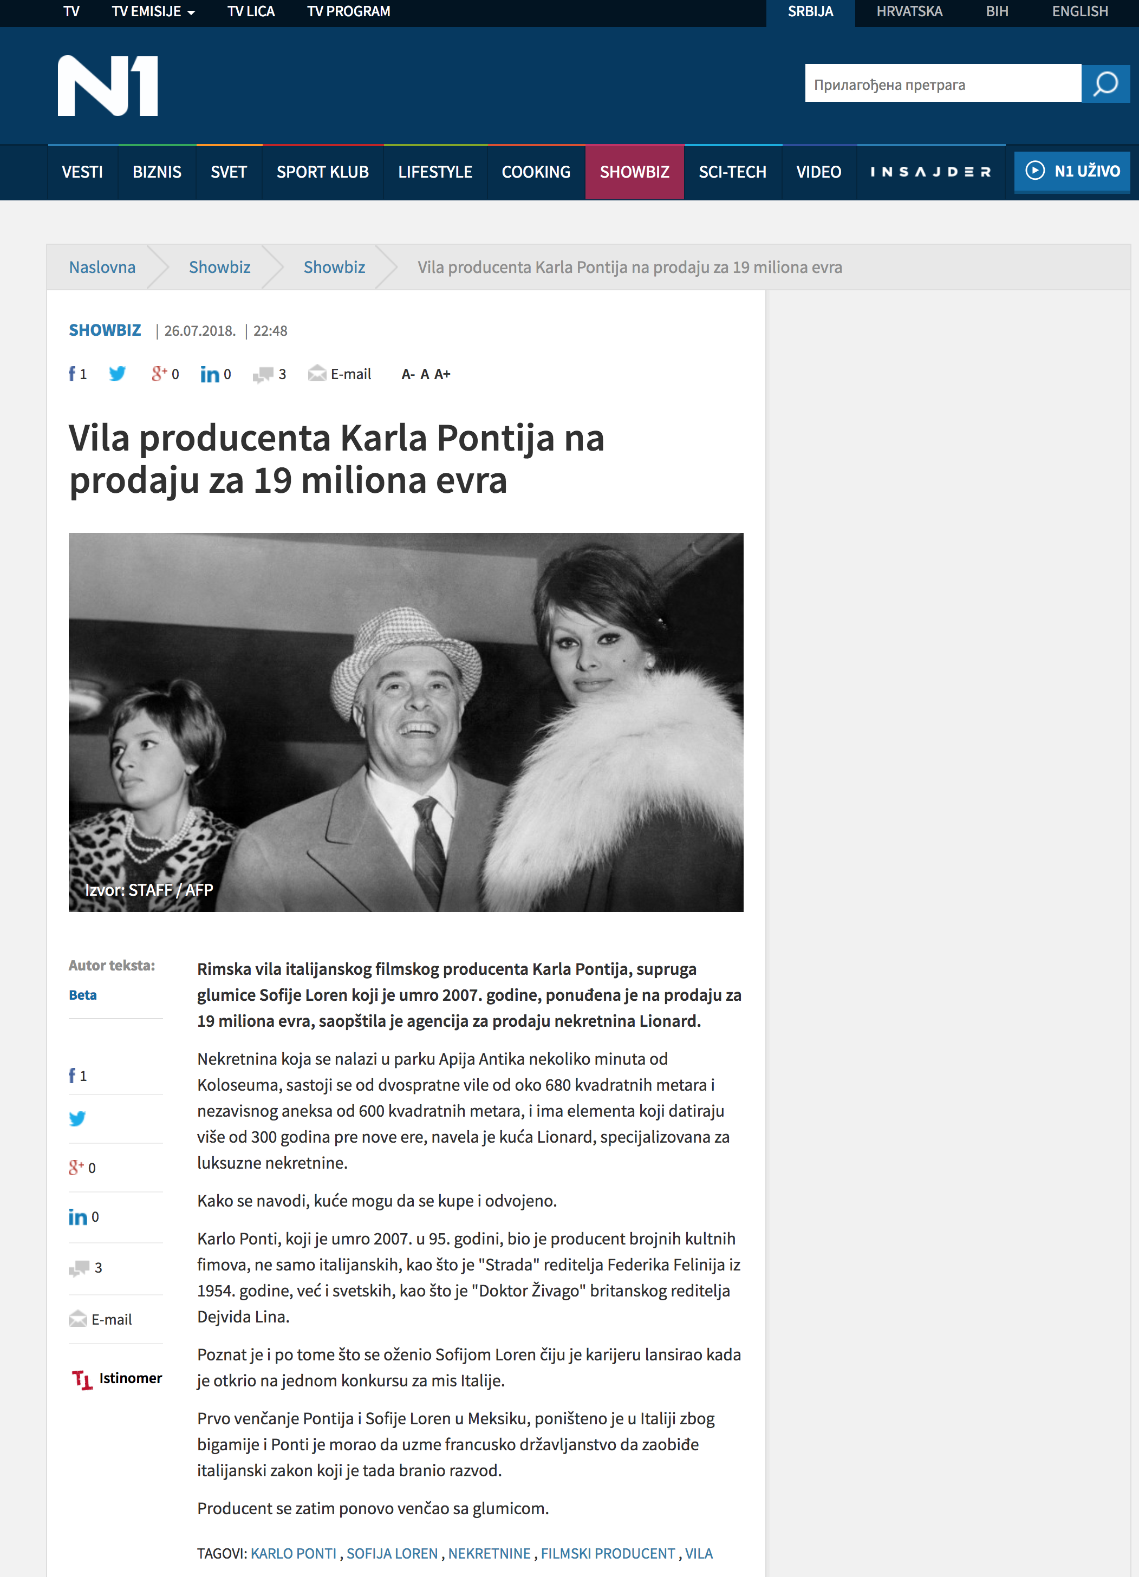This screenshot has height=1577, width=1139.
Task: Click sidebar Twitter bird icon
Action: [x=77, y=1118]
